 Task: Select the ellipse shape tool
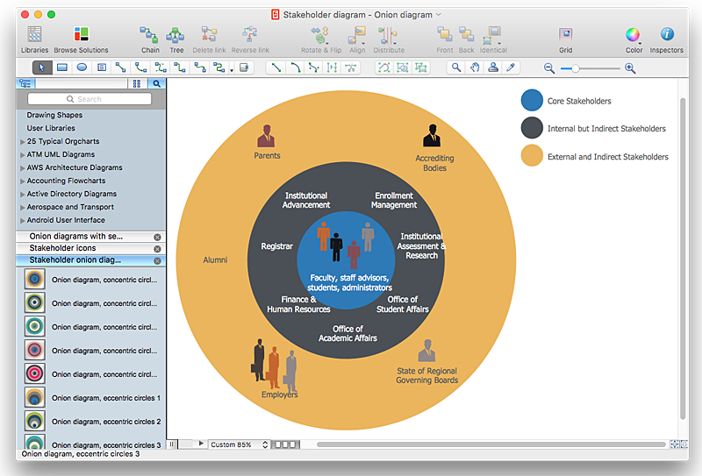point(82,67)
